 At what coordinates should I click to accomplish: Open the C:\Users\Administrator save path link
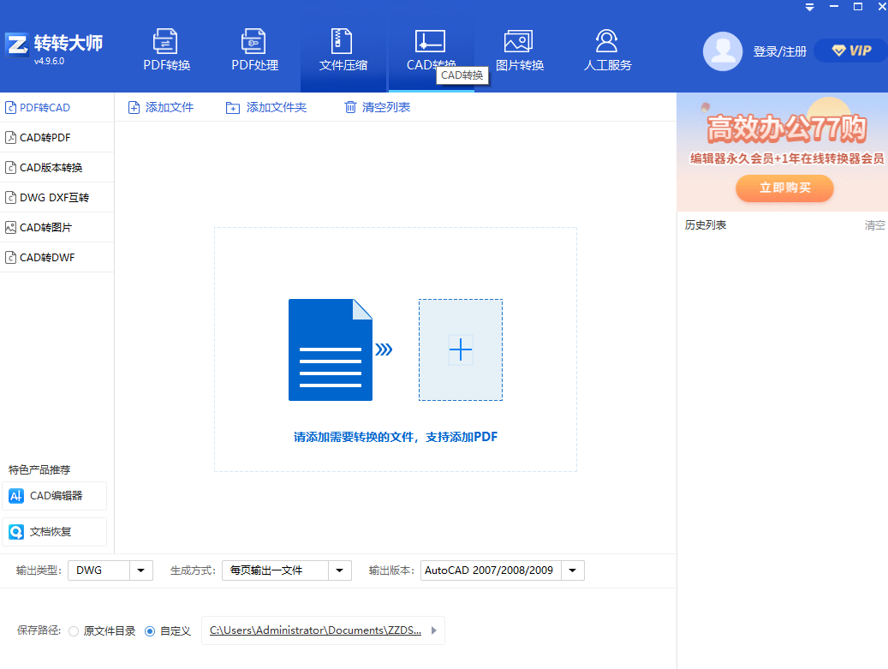315,630
